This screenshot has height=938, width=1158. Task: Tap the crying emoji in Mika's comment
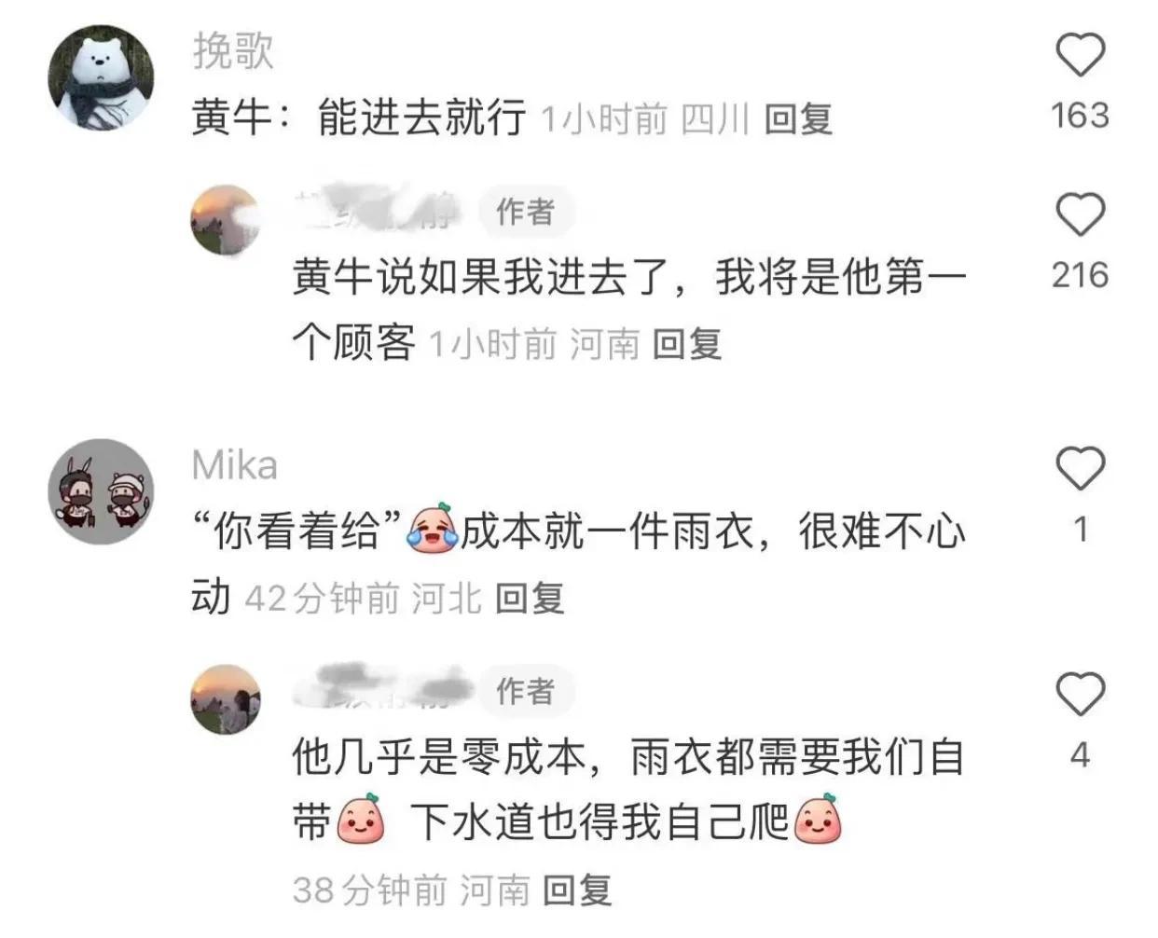pos(432,529)
